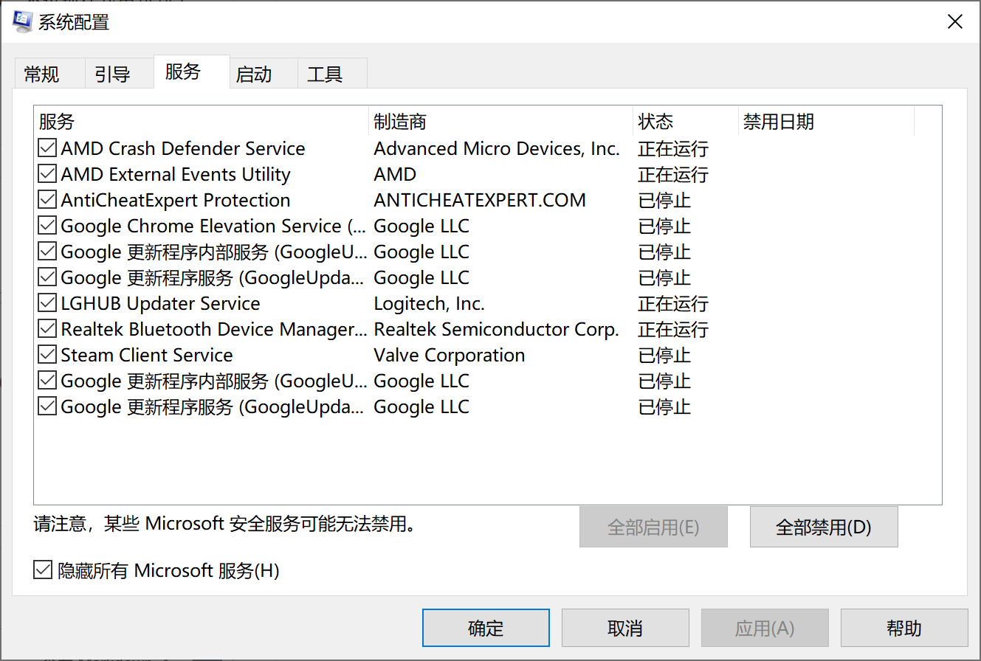Image resolution: width=981 pixels, height=661 pixels.
Task: Confirm with the 确定 button
Action: coord(486,628)
